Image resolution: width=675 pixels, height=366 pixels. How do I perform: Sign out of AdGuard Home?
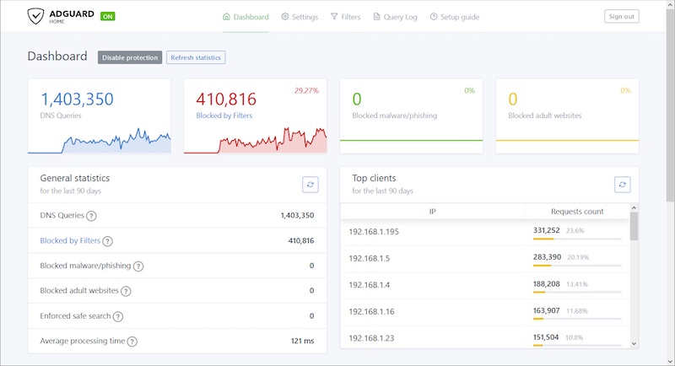622,16
